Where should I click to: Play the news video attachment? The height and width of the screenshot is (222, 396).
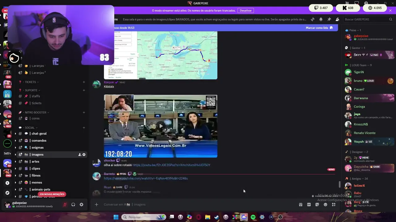[161, 126]
